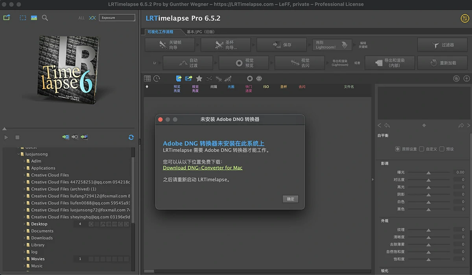Click the gray arrow camera import icon
The width and height of the screenshot is (472, 275).
[x=75, y=137]
